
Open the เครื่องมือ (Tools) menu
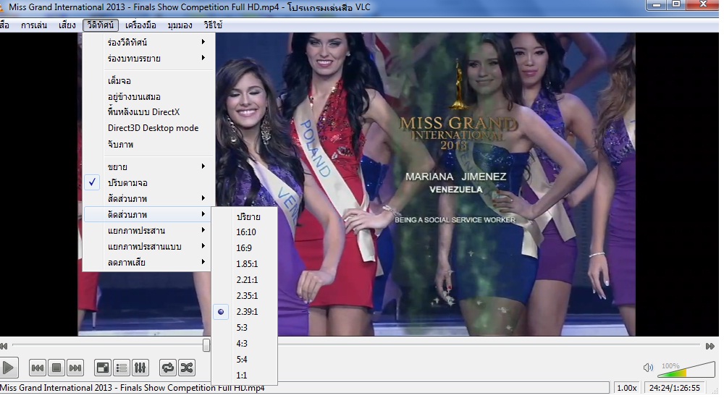141,25
